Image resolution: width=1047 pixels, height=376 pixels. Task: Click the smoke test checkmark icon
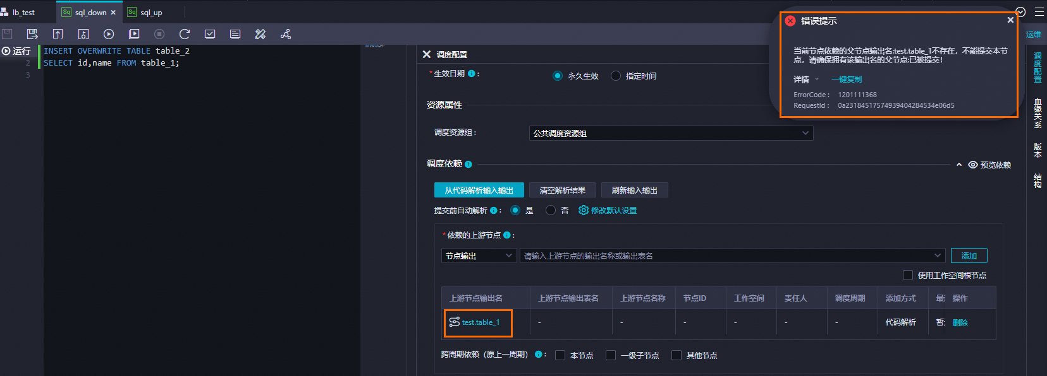pos(210,34)
